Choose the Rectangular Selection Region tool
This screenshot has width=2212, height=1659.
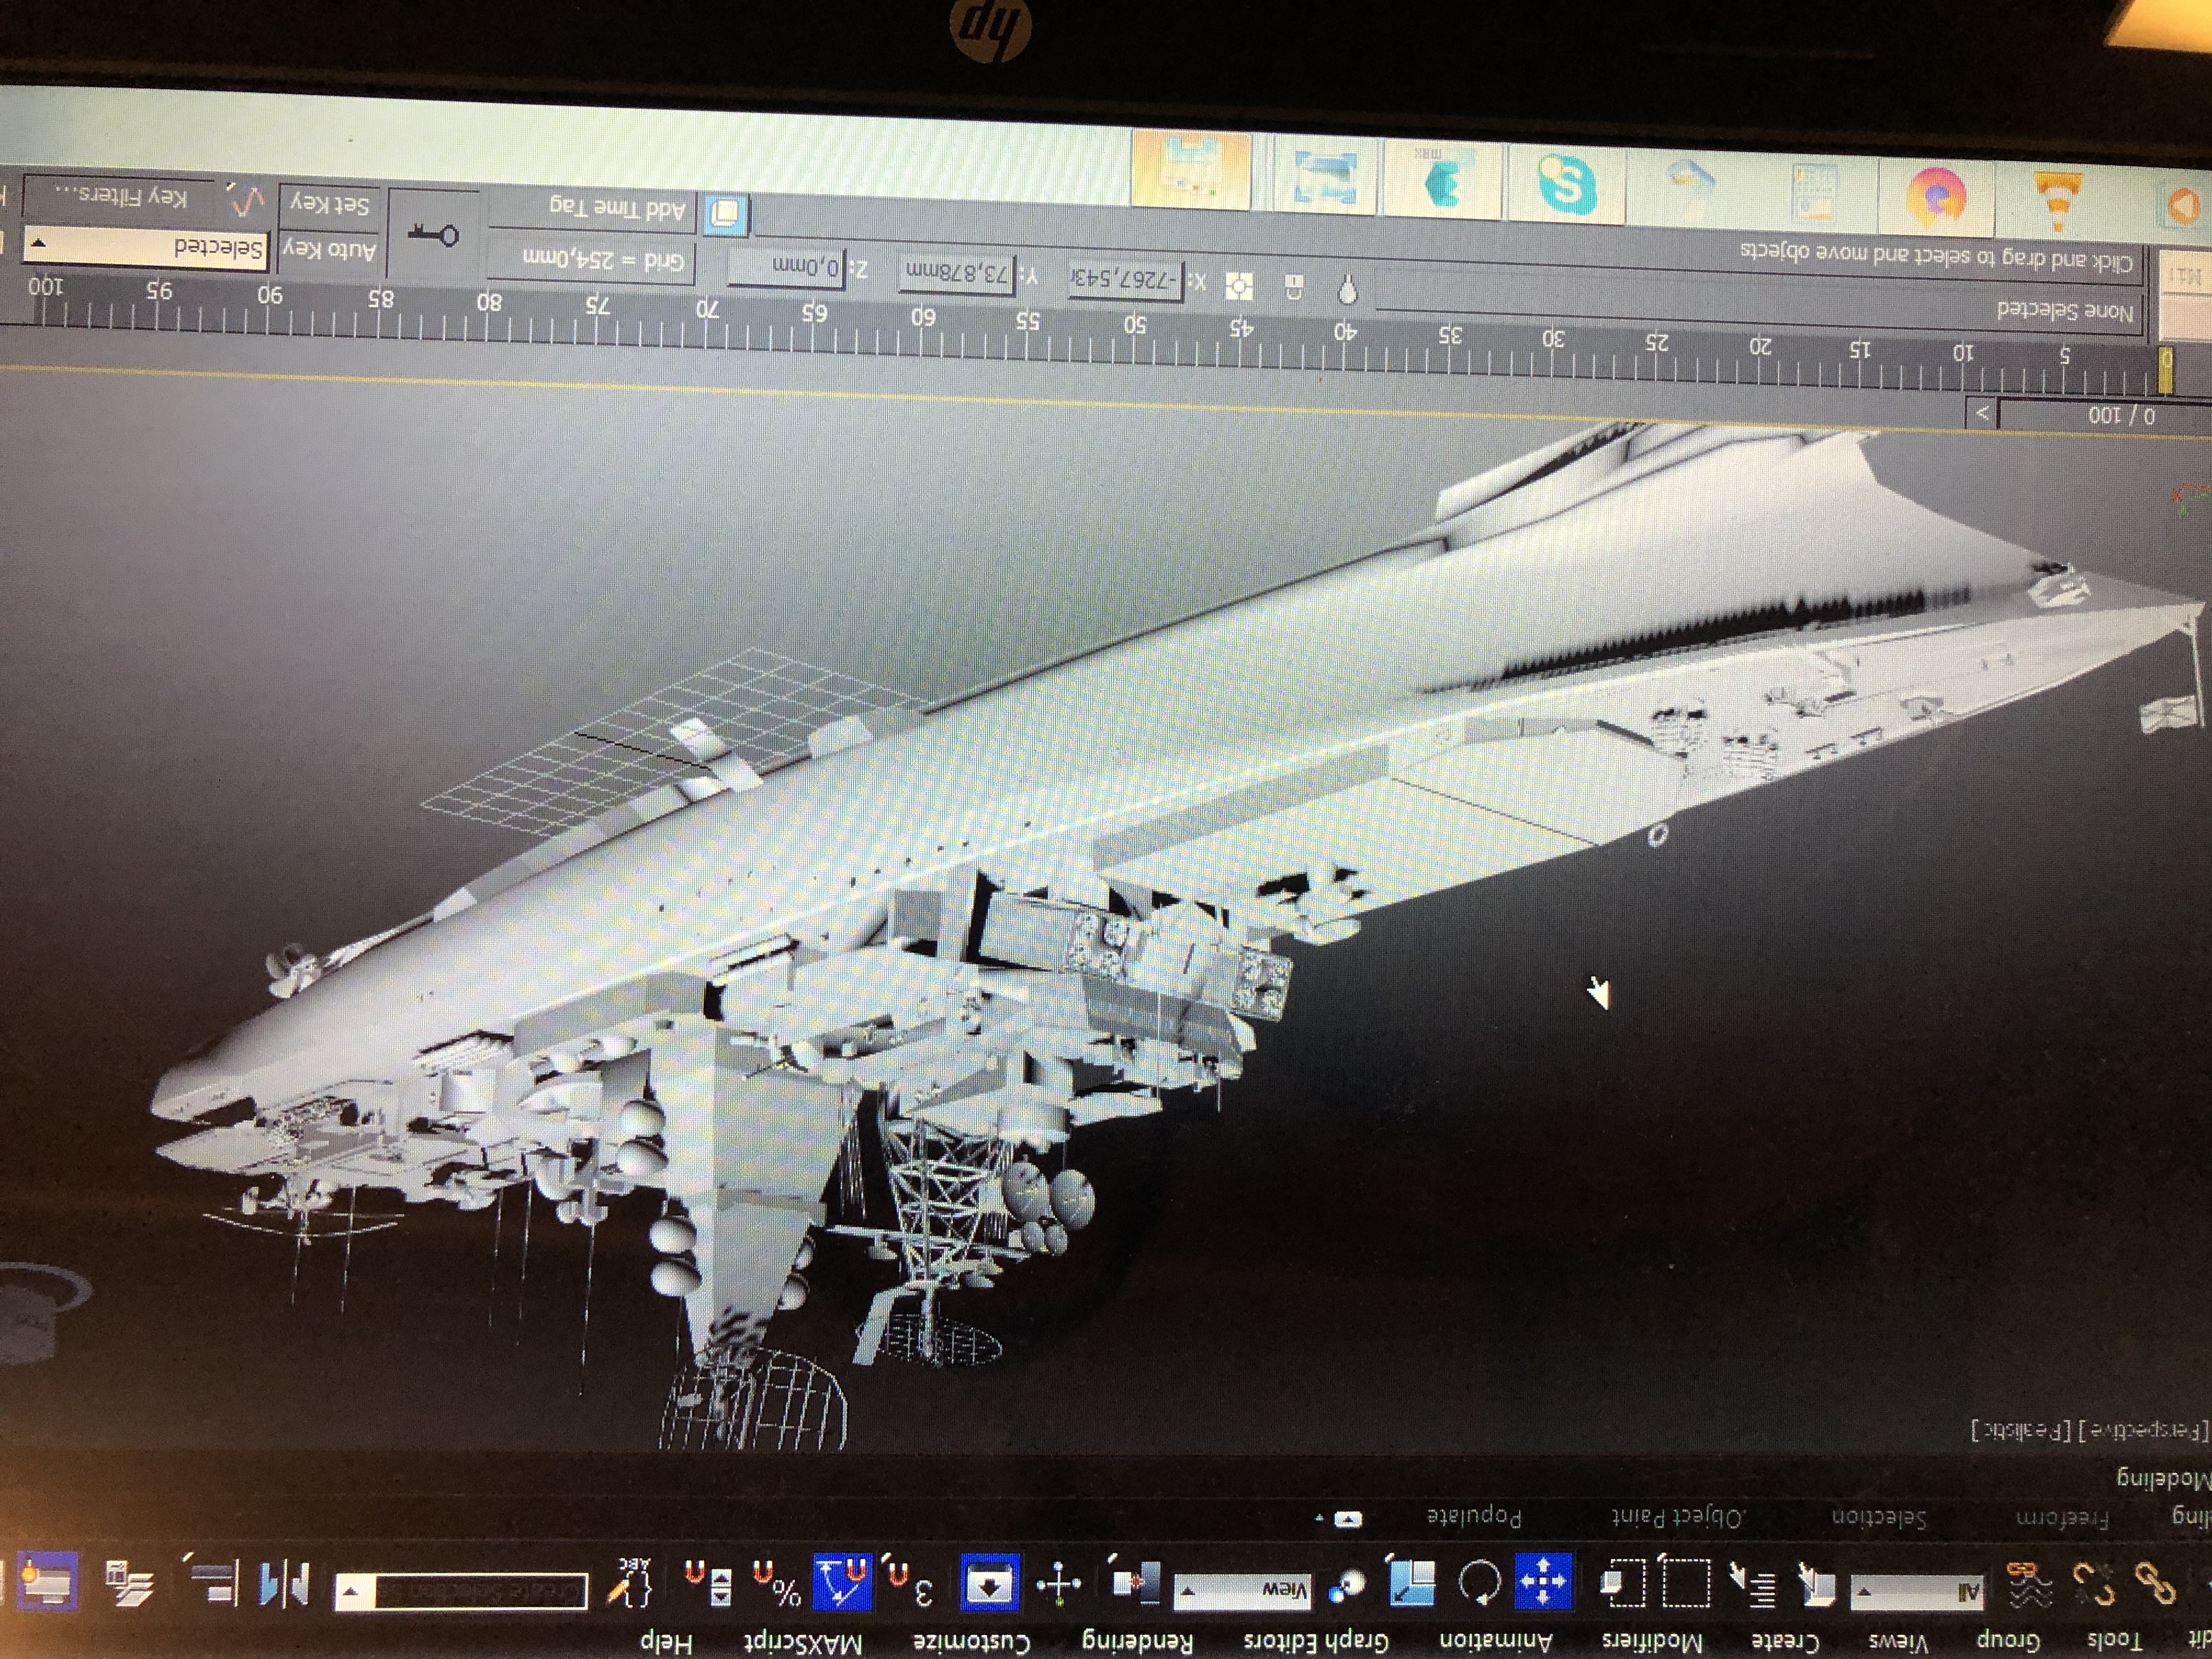click(x=1685, y=1585)
